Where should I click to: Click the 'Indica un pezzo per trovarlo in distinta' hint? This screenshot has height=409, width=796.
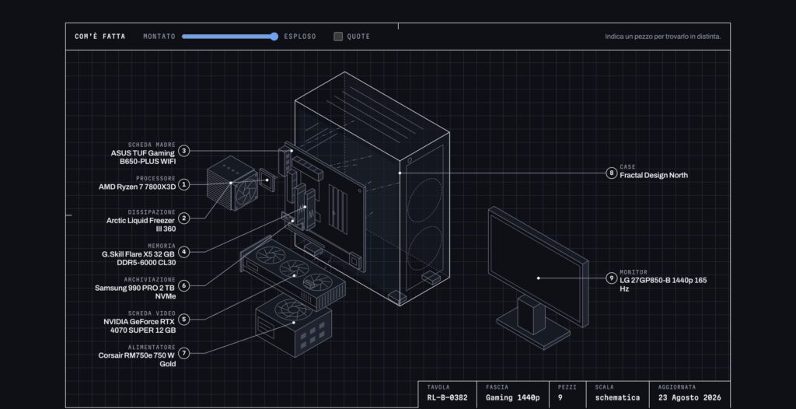(662, 37)
